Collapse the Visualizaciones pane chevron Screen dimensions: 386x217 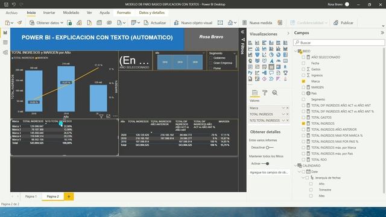pos(288,33)
